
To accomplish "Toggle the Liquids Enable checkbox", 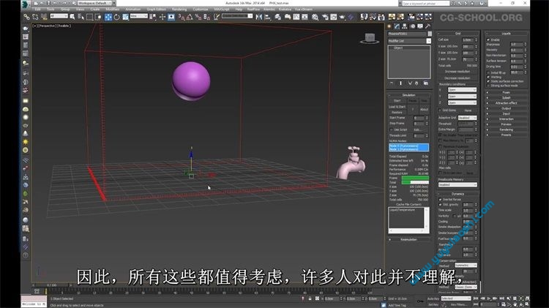I will point(490,39).
